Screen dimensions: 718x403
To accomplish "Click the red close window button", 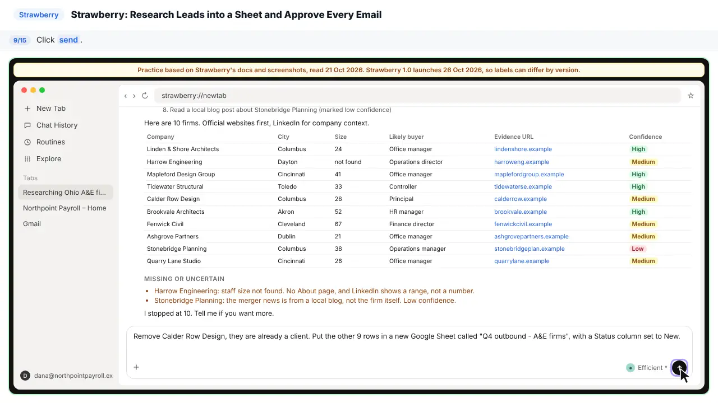I will 24,90.
